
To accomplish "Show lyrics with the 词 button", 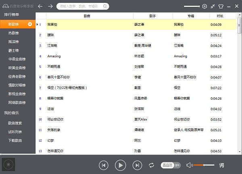I will (221, 165).
